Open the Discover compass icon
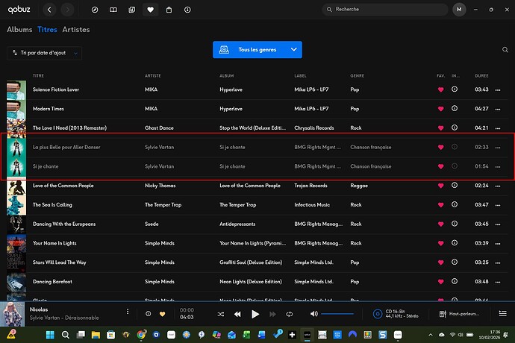 tap(94, 10)
